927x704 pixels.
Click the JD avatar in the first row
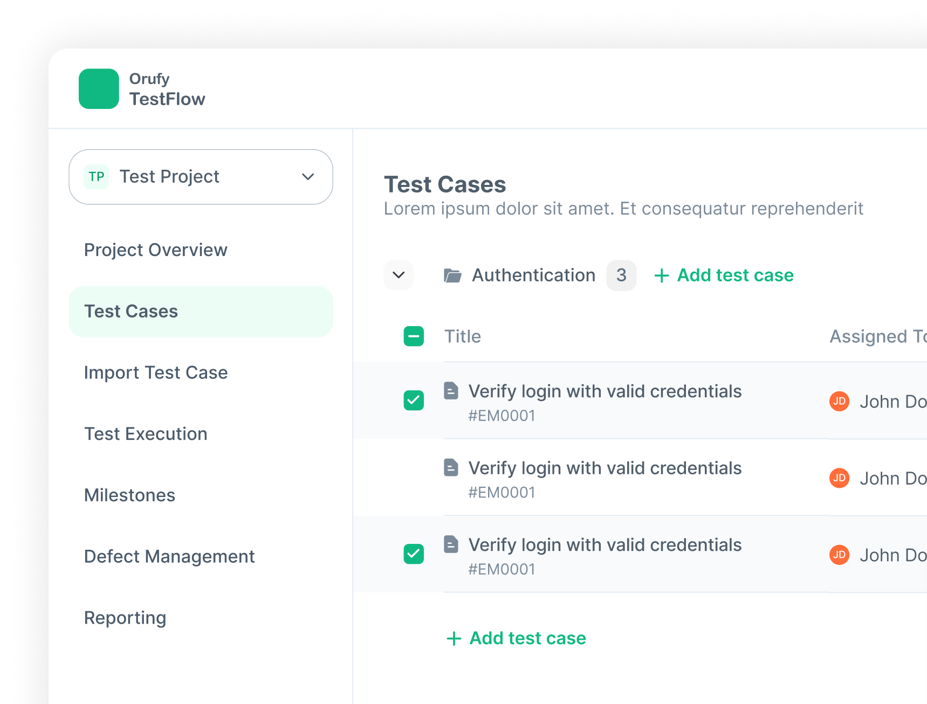coord(840,401)
